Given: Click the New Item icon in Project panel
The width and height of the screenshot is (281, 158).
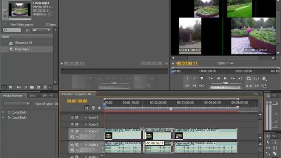Looking at the screenshot, I should pos(39,87).
